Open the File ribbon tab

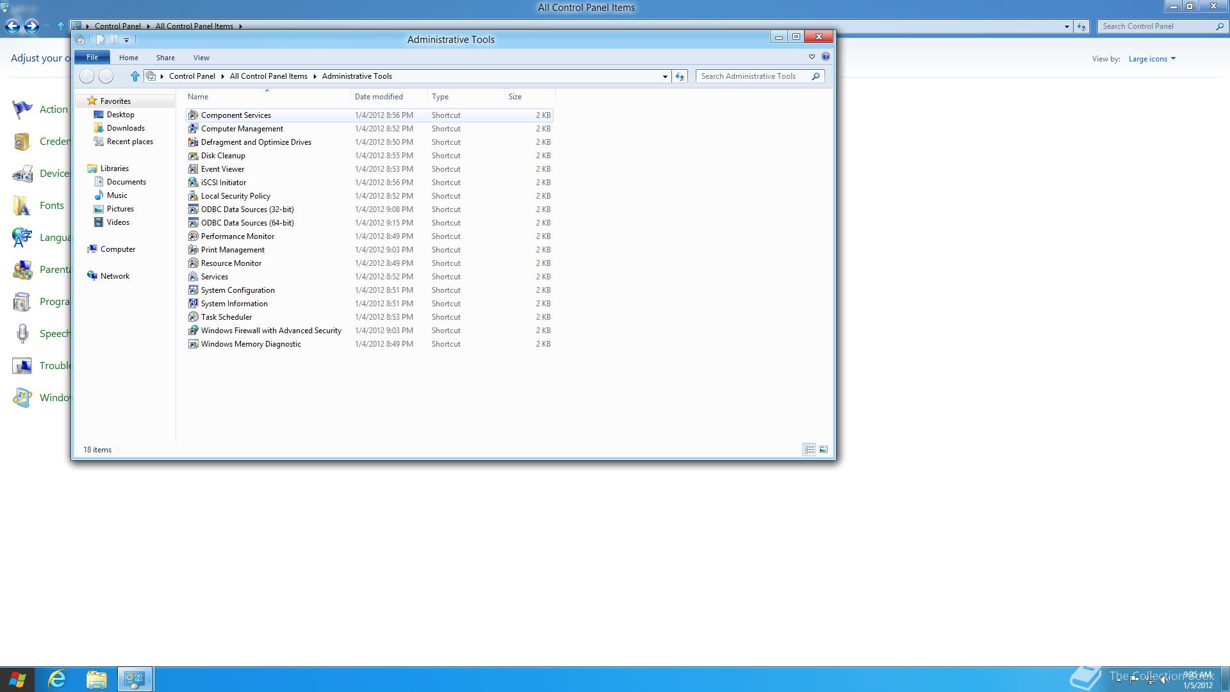tap(92, 58)
